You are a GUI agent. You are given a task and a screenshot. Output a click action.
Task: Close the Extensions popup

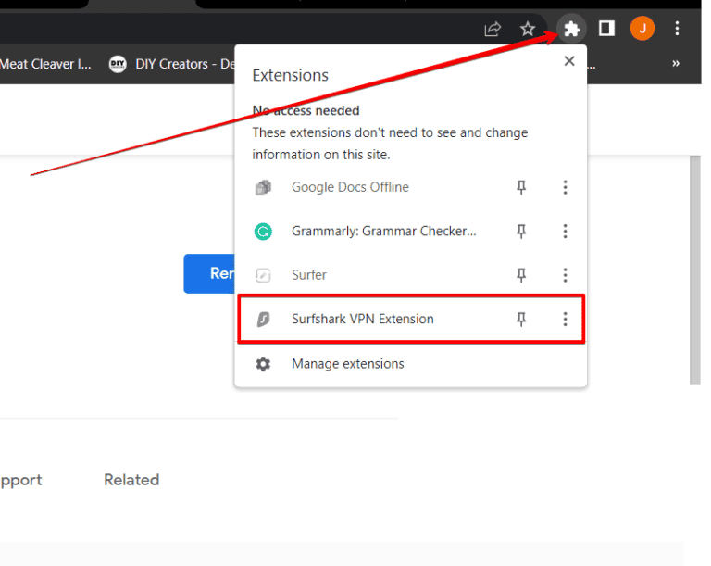pos(569,61)
